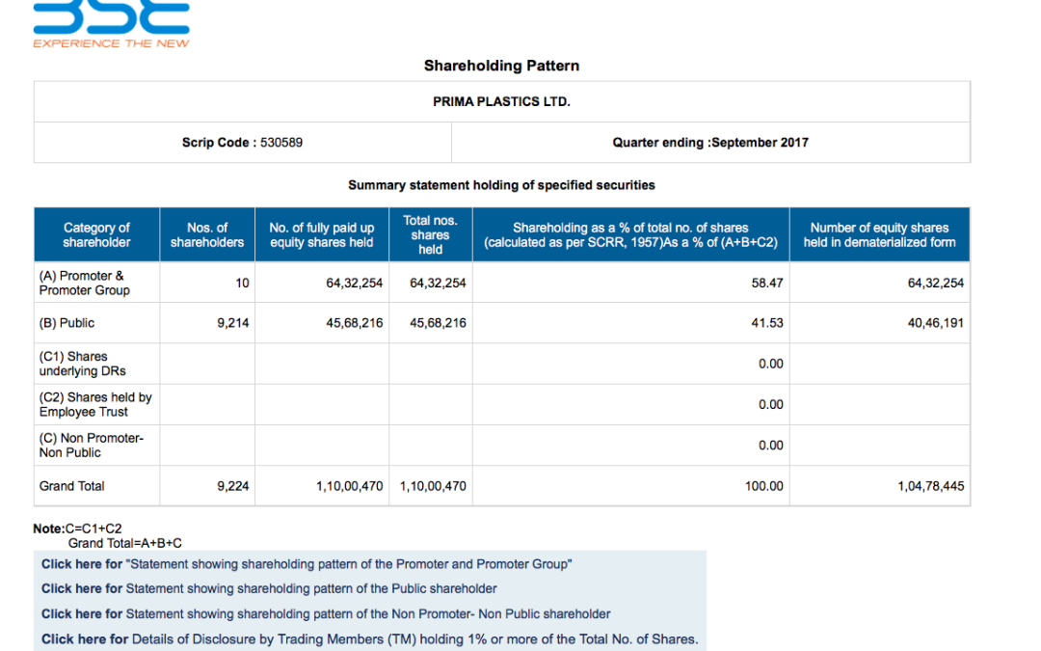The width and height of the screenshot is (1041, 651).
Task: Select '(C2) Shares held by Employee Trust' row label
Action: [x=95, y=404]
